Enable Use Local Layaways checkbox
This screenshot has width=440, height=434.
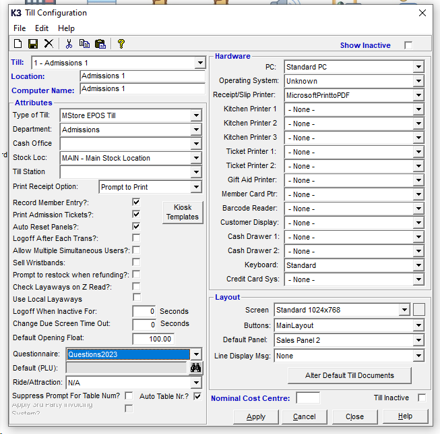click(137, 298)
